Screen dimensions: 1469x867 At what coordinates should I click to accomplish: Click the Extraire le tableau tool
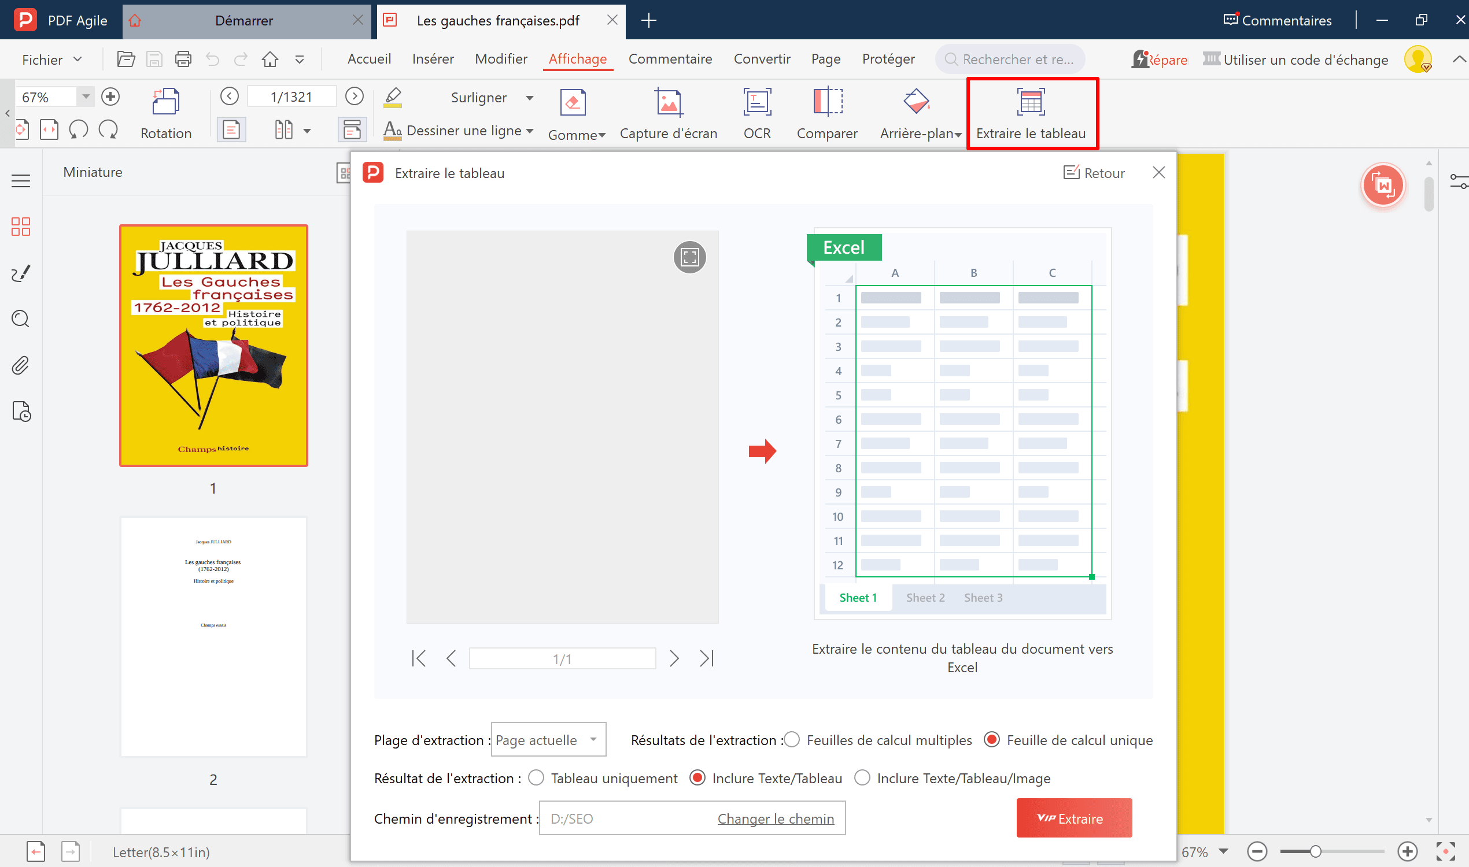click(x=1031, y=114)
